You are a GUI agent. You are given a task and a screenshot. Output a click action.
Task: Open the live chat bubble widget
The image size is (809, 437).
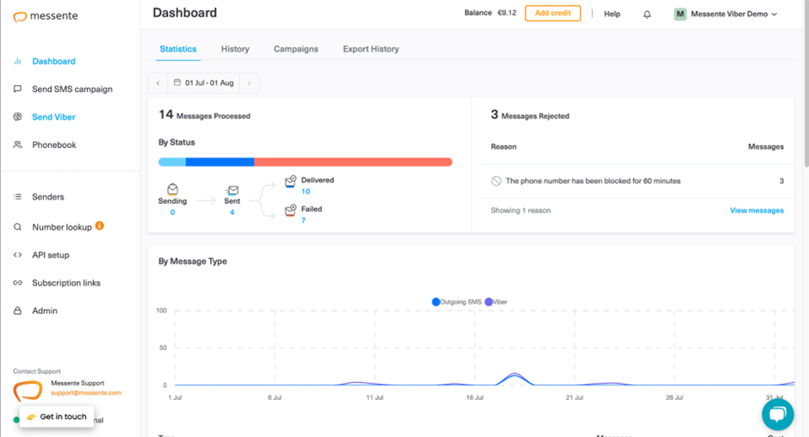(x=777, y=415)
